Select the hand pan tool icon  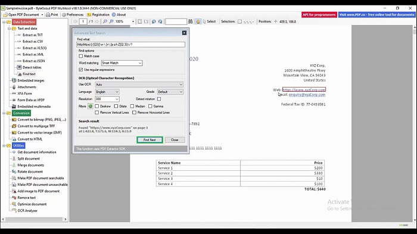coord(198,21)
